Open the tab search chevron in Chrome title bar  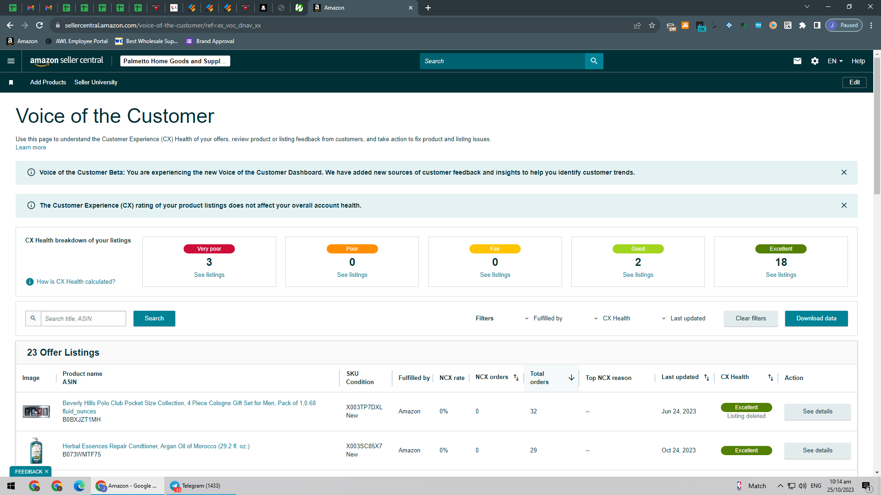(807, 7)
